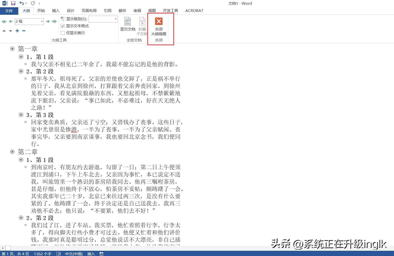Click 折叠子文档 collapse subdocuments button
394x256 pixels.
[x=142, y=26]
